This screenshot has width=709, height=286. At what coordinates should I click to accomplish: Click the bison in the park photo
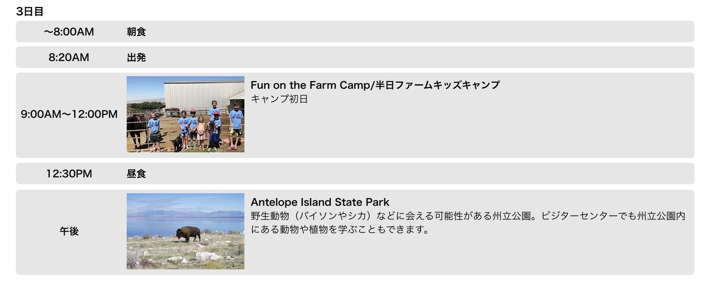coord(188,234)
